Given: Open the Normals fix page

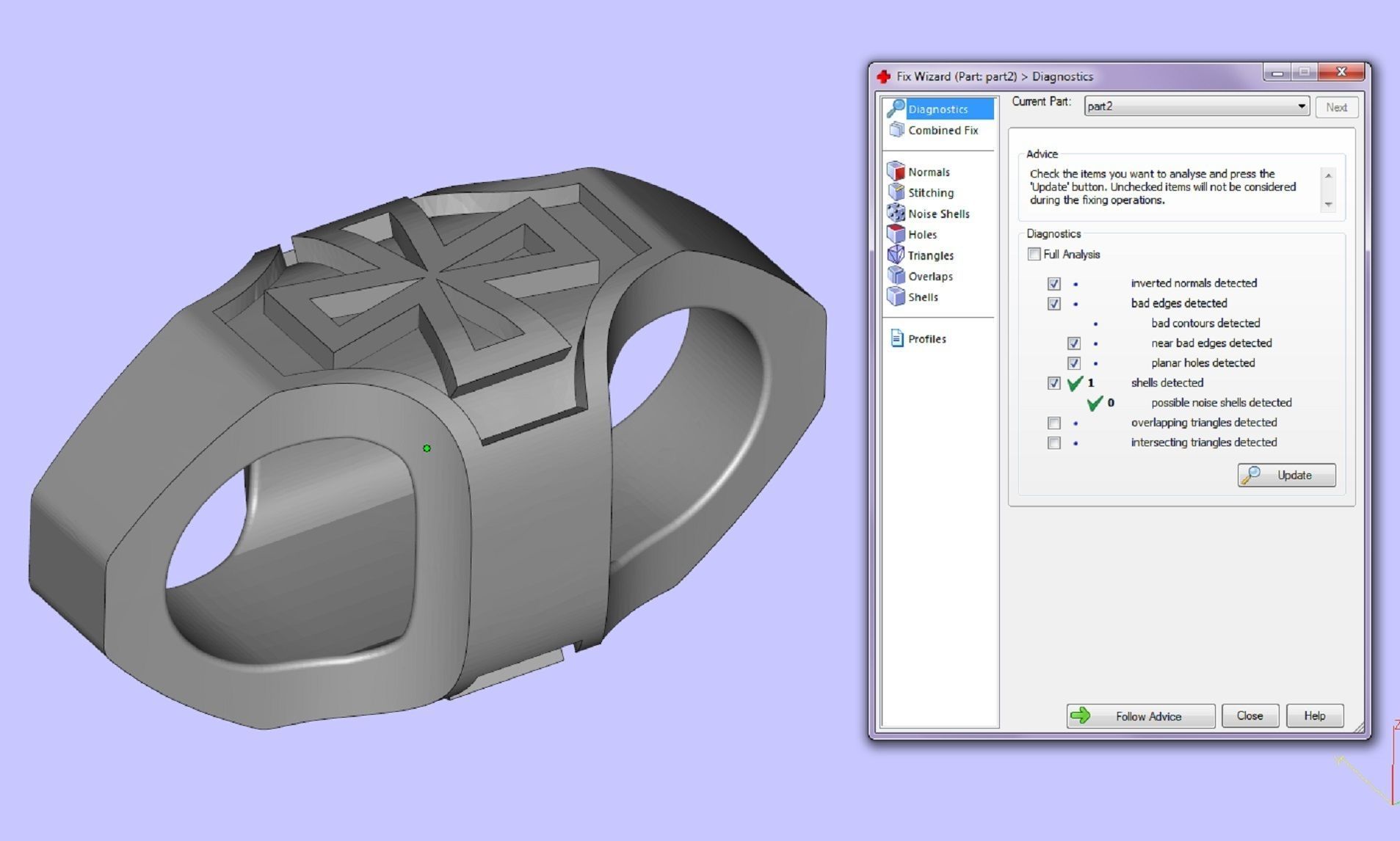Looking at the screenshot, I should pyautogui.click(x=929, y=172).
